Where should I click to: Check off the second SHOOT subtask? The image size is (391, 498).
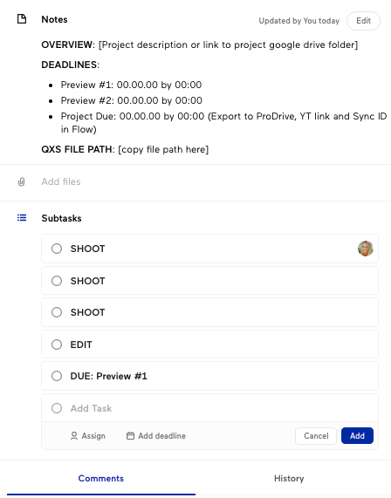pos(57,281)
